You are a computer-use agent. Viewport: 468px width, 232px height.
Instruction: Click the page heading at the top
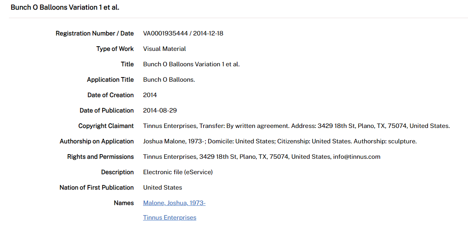(65, 8)
